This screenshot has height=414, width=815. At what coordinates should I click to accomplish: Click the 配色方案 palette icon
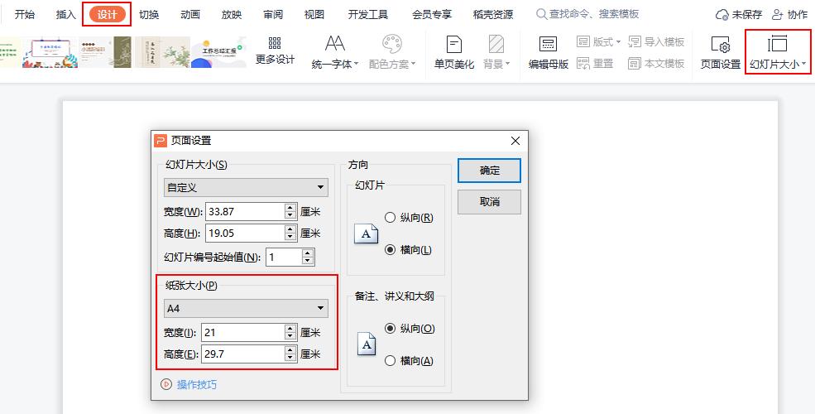(x=392, y=44)
